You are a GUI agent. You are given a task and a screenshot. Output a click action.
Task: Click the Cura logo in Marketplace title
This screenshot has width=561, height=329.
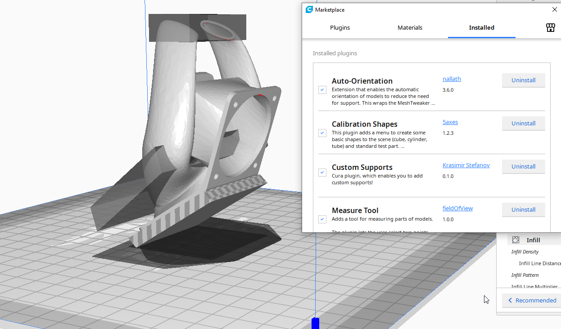(x=309, y=9)
